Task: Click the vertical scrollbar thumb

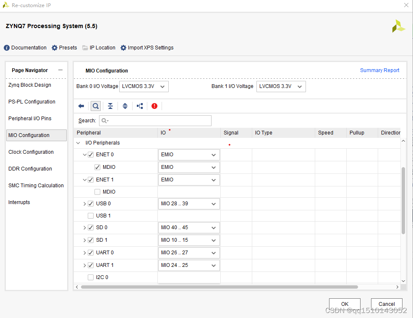Action: [x=403, y=200]
